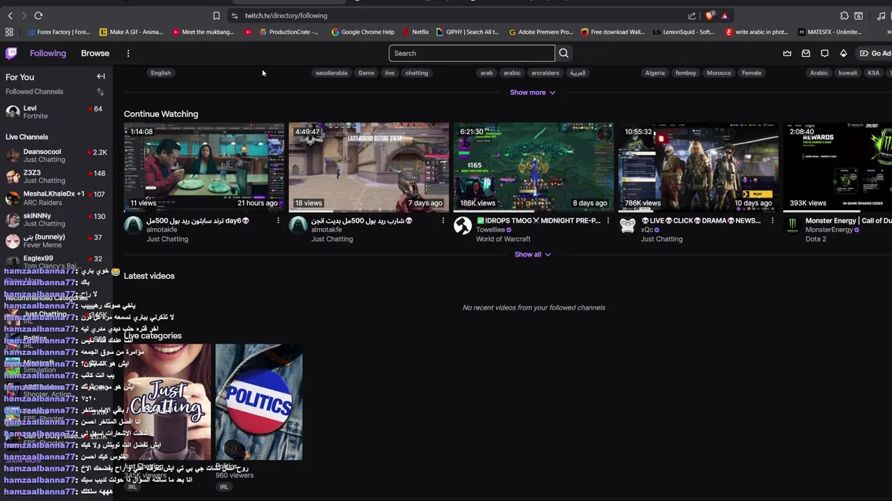
Task: Click into the Twitch search field
Action: pos(472,53)
